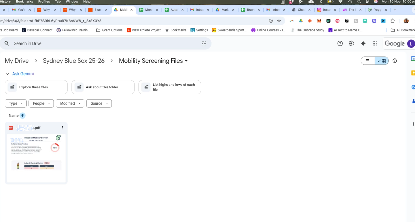Image resolution: width=415 pixels, height=222 pixels.
Task: Open the Google apps grid
Action: coord(375,43)
